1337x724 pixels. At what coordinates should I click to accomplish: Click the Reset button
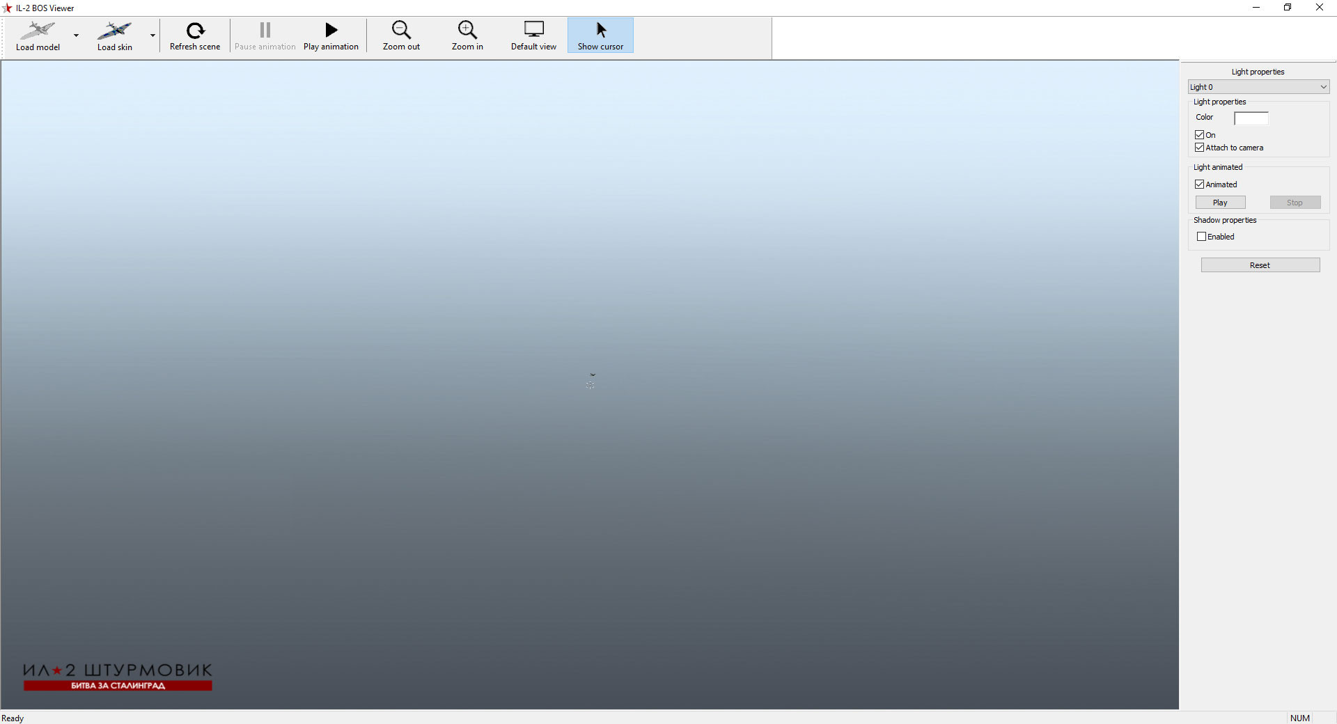(1260, 265)
